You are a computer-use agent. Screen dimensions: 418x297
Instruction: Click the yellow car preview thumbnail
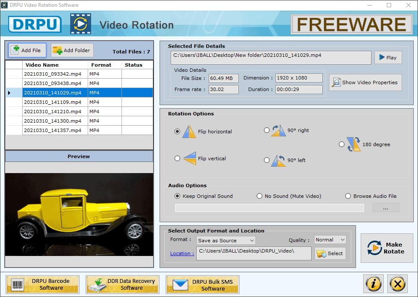tap(79, 215)
